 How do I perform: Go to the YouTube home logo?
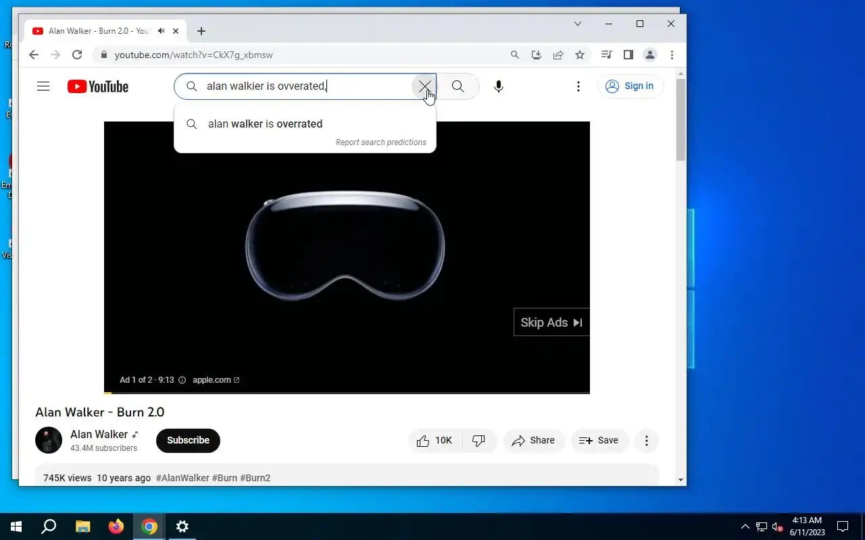[x=98, y=86]
